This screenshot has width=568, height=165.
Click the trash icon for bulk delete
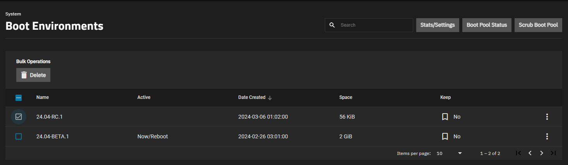[24, 75]
